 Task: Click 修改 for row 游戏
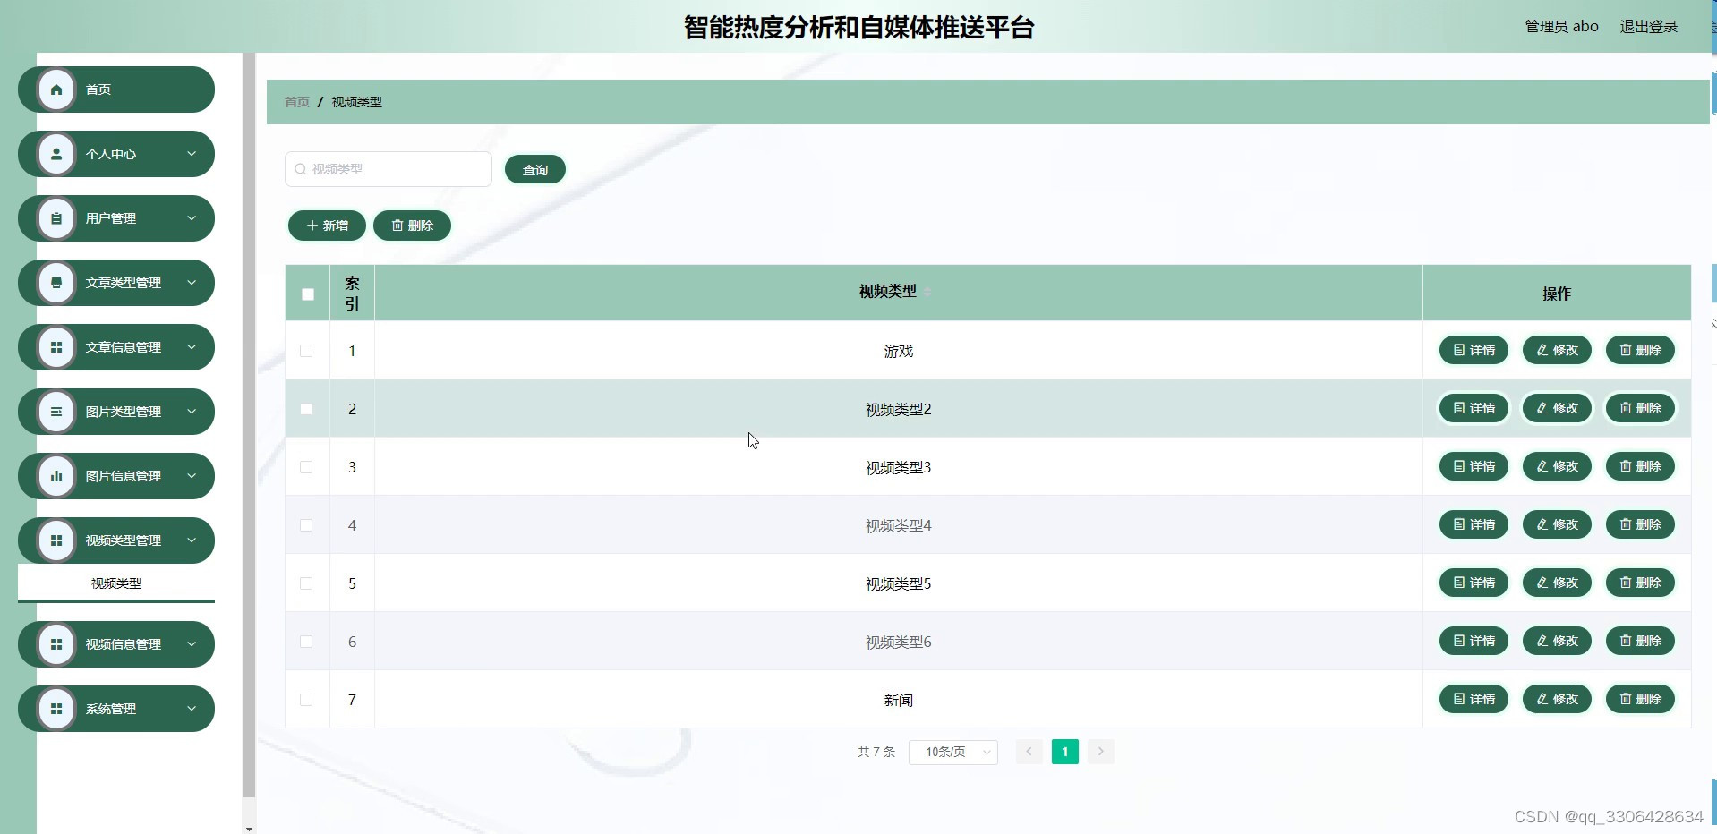tap(1558, 350)
